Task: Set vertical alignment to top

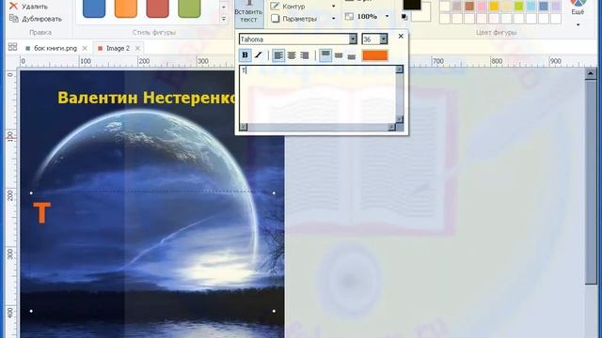Action: (x=325, y=55)
